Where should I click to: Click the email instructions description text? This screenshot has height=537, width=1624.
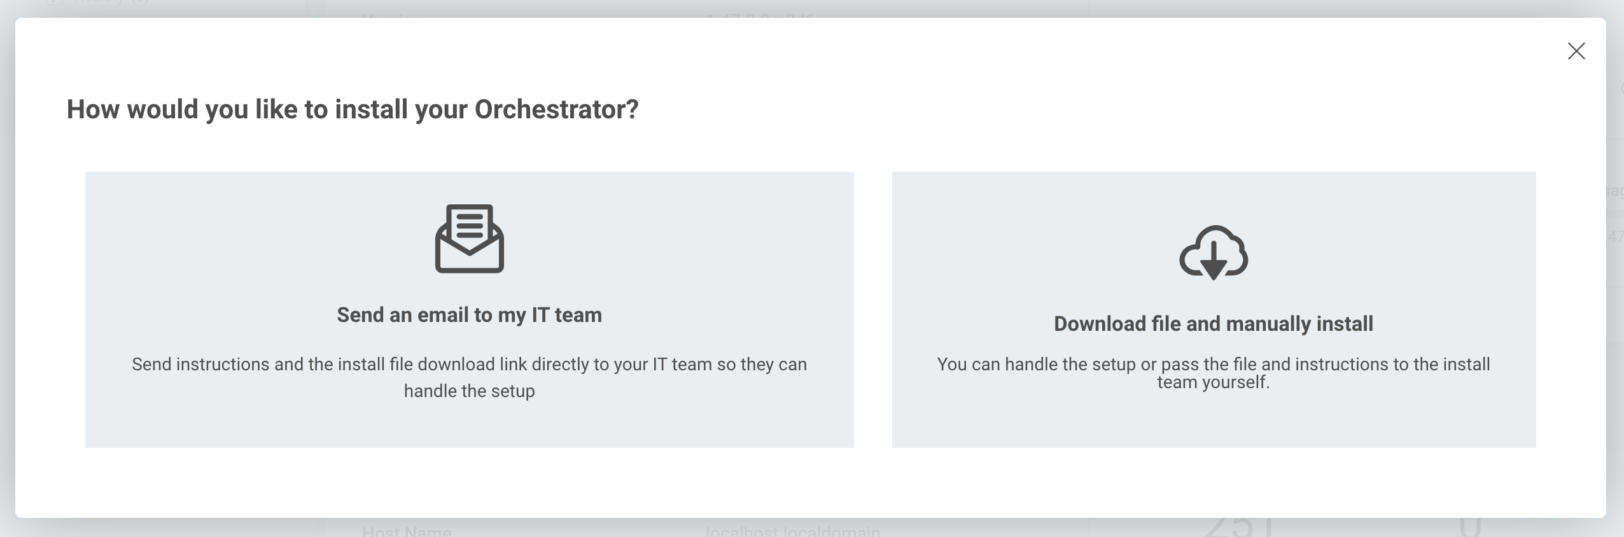click(469, 365)
